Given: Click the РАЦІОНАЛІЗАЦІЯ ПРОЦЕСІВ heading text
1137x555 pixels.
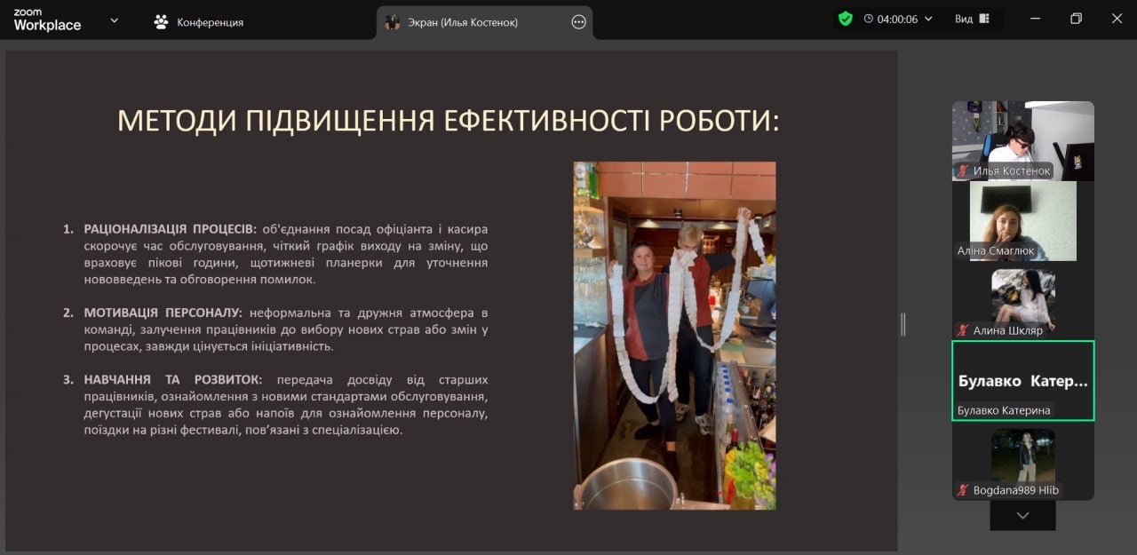Looking at the screenshot, I should pos(170,229).
